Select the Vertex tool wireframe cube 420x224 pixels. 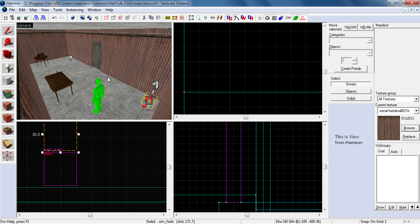click(x=8, y=156)
